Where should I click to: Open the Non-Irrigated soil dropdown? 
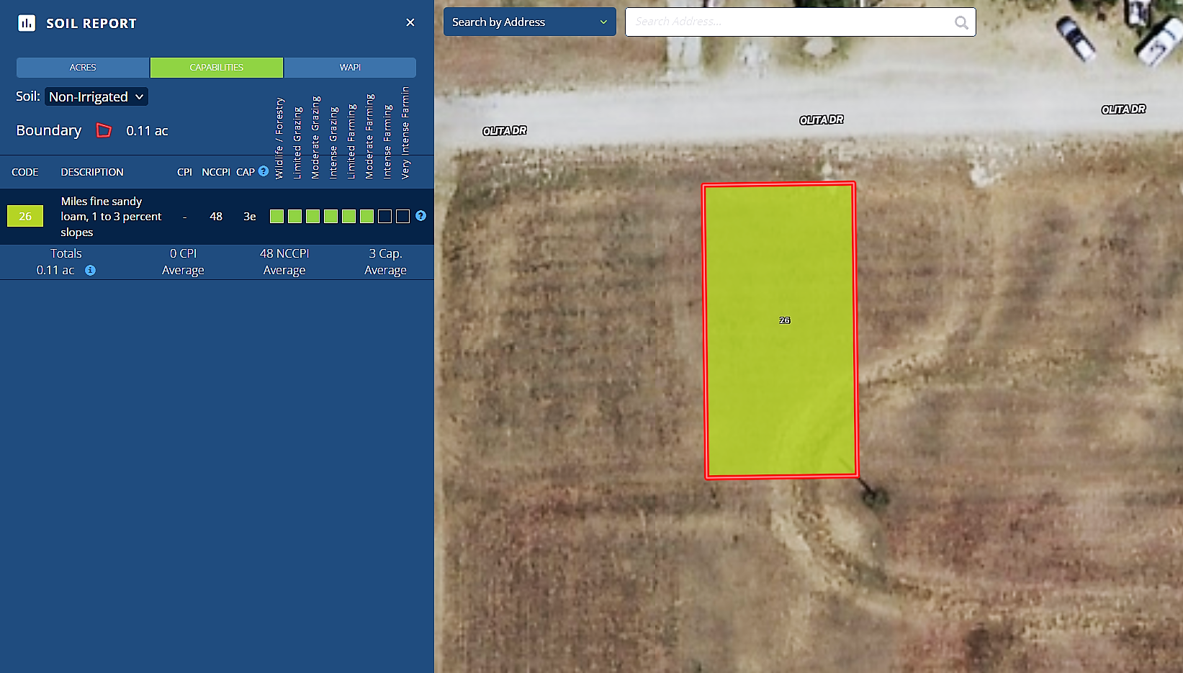(96, 96)
